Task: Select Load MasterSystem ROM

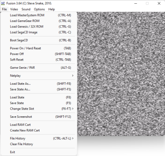Action: tap(39, 15)
